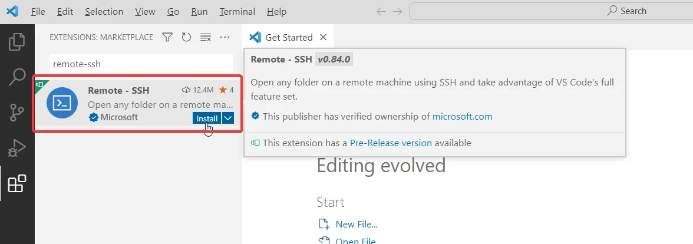Click the New File... link

point(356,224)
